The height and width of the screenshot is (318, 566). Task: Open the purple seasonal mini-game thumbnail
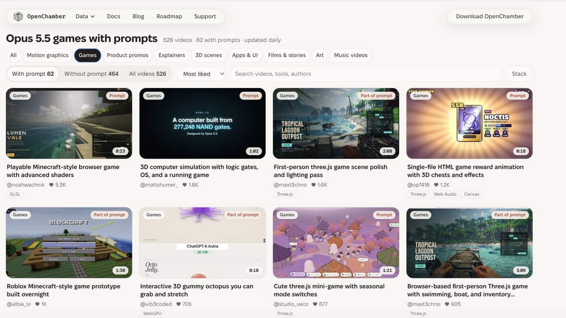tap(336, 243)
